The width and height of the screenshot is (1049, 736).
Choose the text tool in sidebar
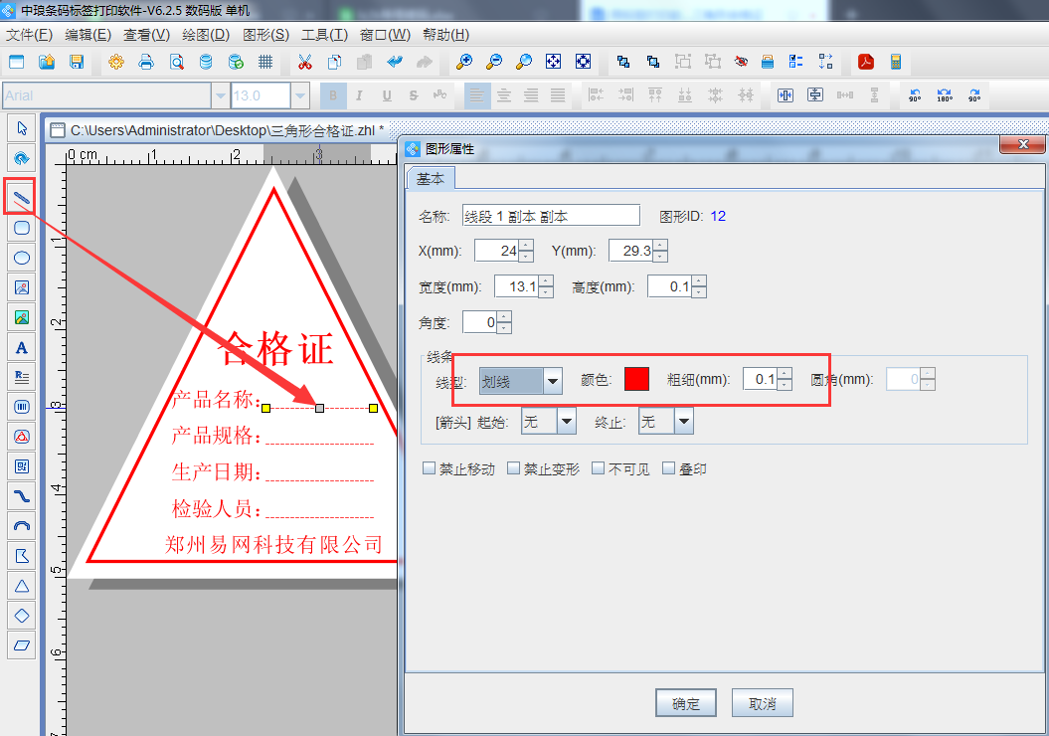click(x=21, y=347)
